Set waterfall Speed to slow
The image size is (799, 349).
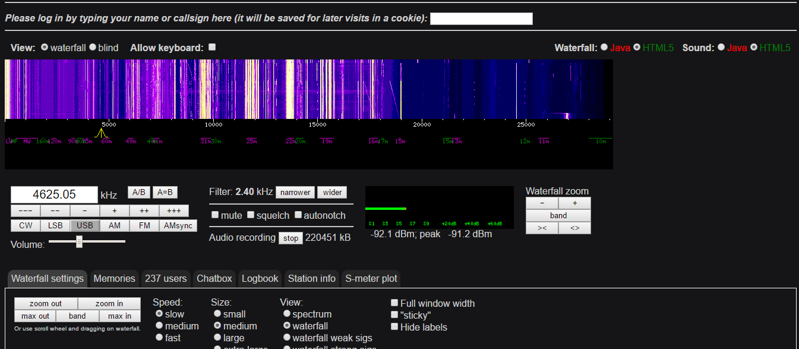coord(159,313)
